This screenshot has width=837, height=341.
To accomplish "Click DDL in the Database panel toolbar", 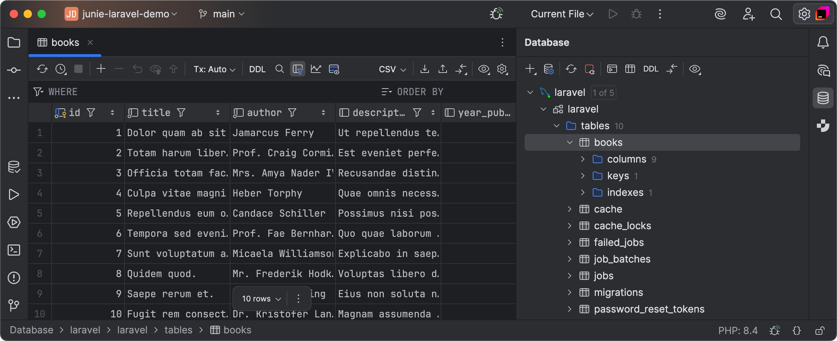I will point(651,69).
